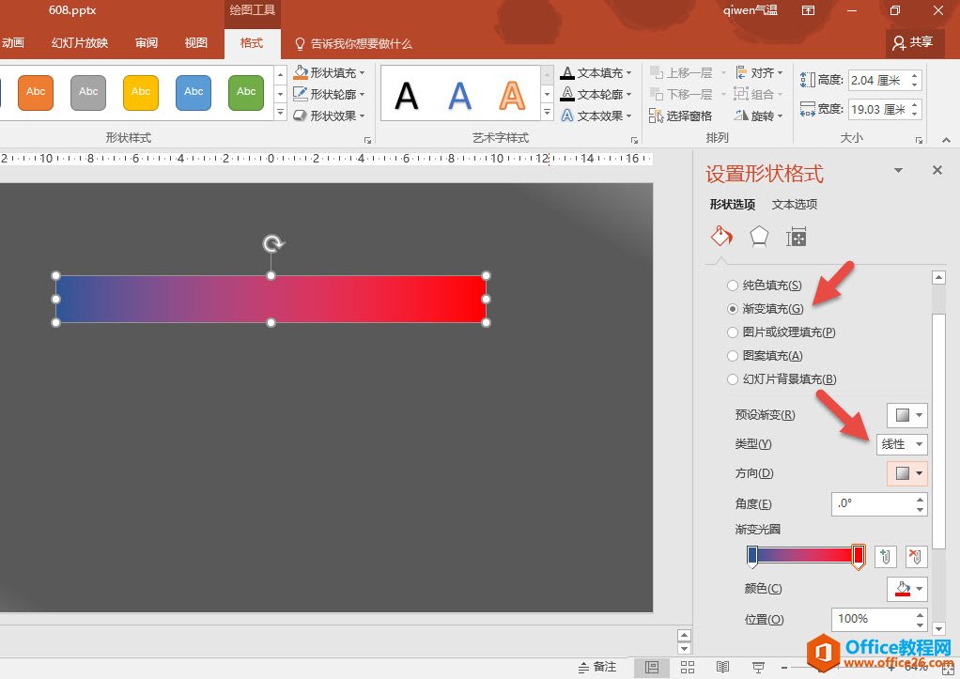The width and height of the screenshot is (960, 679).
Task: Select the red gradient stop marker
Action: click(x=858, y=555)
